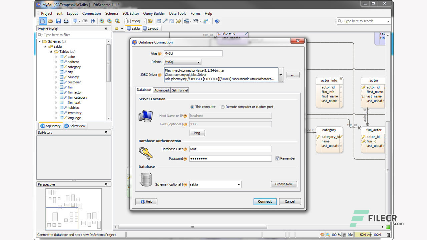Click the pin icon of Project MySql panel
The width and height of the screenshot is (427, 240).
pos(106,29)
